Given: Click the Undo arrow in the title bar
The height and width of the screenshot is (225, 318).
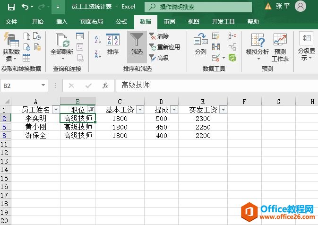Looking at the screenshot, I should pyautogui.click(x=25, y=7).
